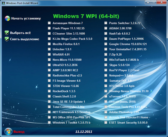Image resolution: width=168 pixels, height=137 pixels.
Task: Tick CCleaner Slim 3.13.1600 checkbox
Action: point(49,34)
